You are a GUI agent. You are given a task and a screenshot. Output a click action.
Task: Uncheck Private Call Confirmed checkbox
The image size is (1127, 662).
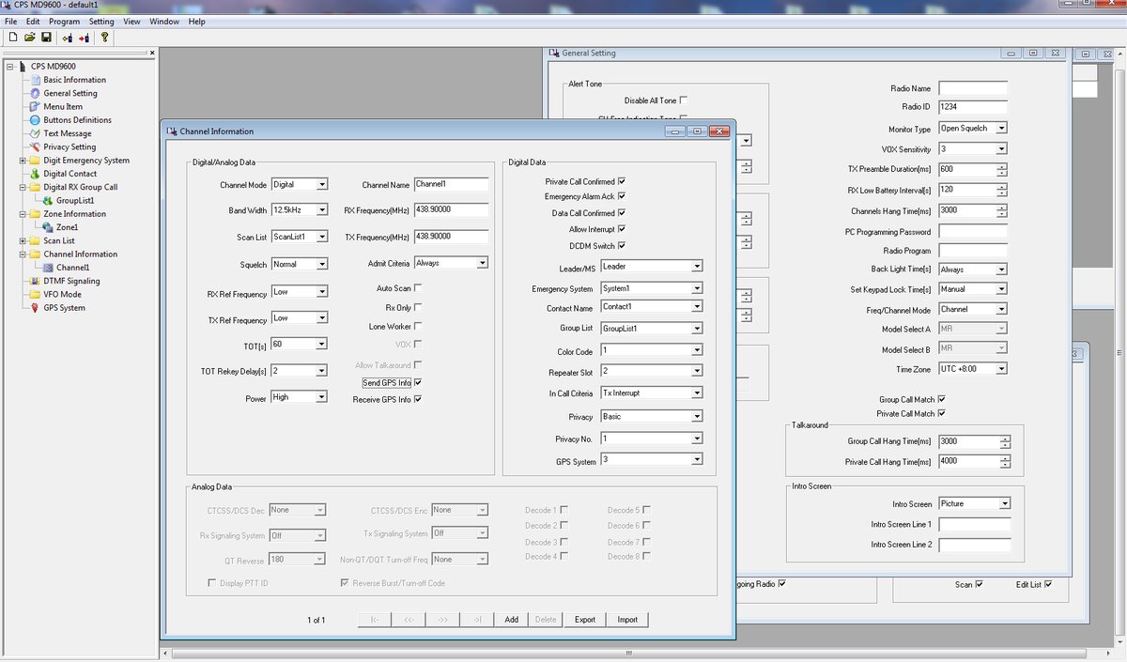622,181
